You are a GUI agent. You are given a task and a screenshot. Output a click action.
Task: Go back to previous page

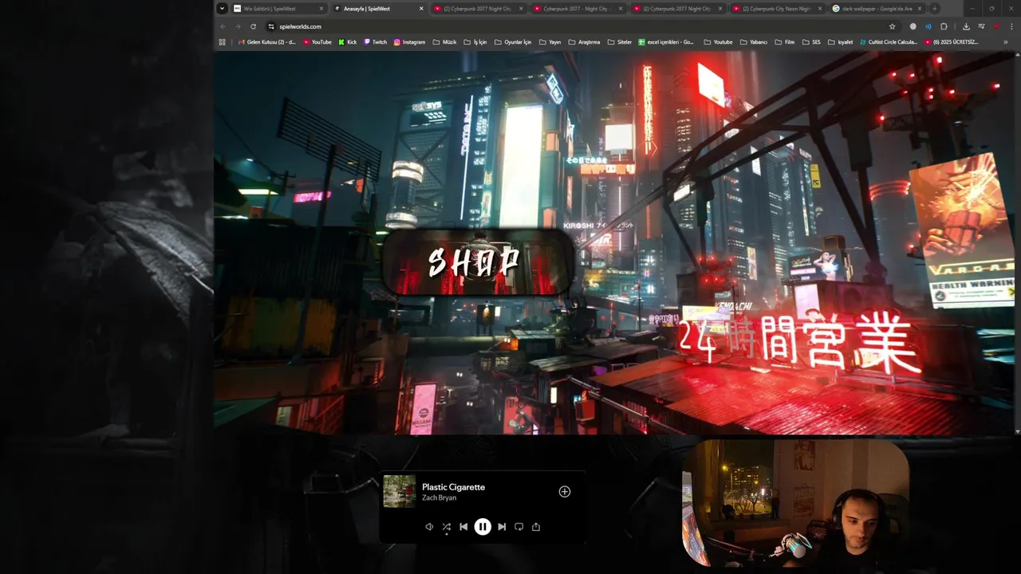pos(223,26)
